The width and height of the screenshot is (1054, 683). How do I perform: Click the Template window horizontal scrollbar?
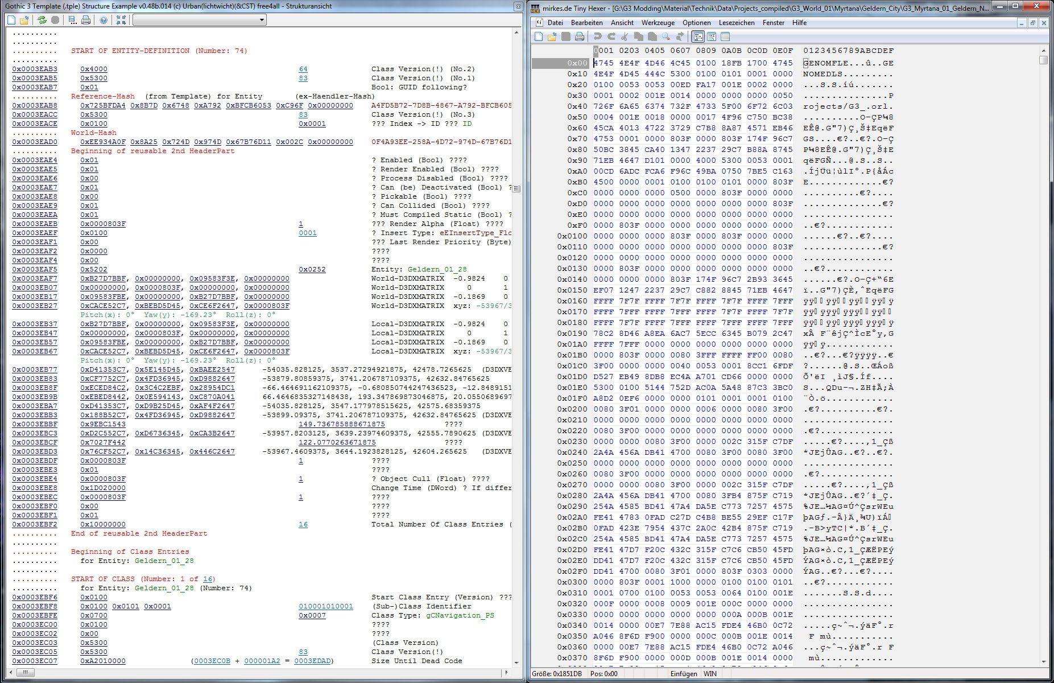click(x=259, y=672)
